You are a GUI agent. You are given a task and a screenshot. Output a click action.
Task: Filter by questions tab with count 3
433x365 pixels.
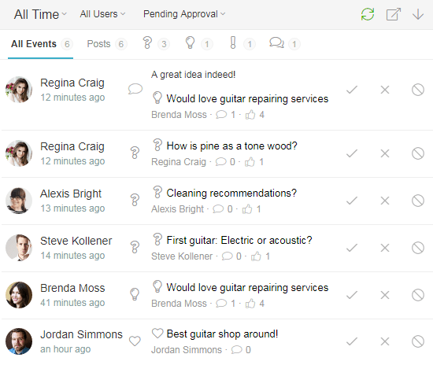point(156,43)
